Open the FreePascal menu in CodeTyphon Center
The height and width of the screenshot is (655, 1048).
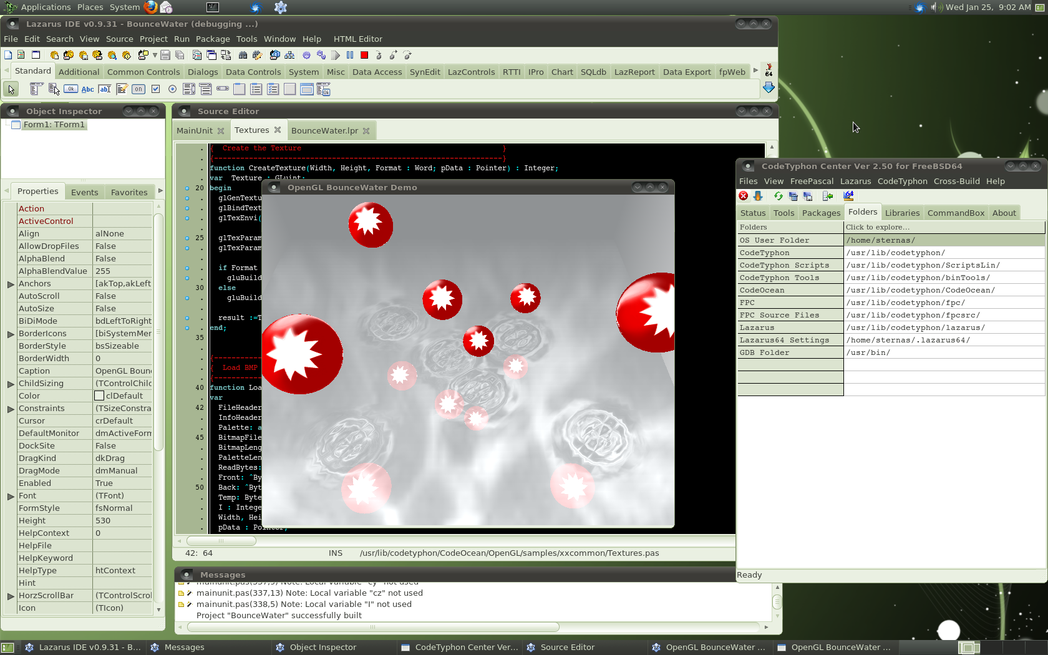pyautogui.click(x=812, y=181)
